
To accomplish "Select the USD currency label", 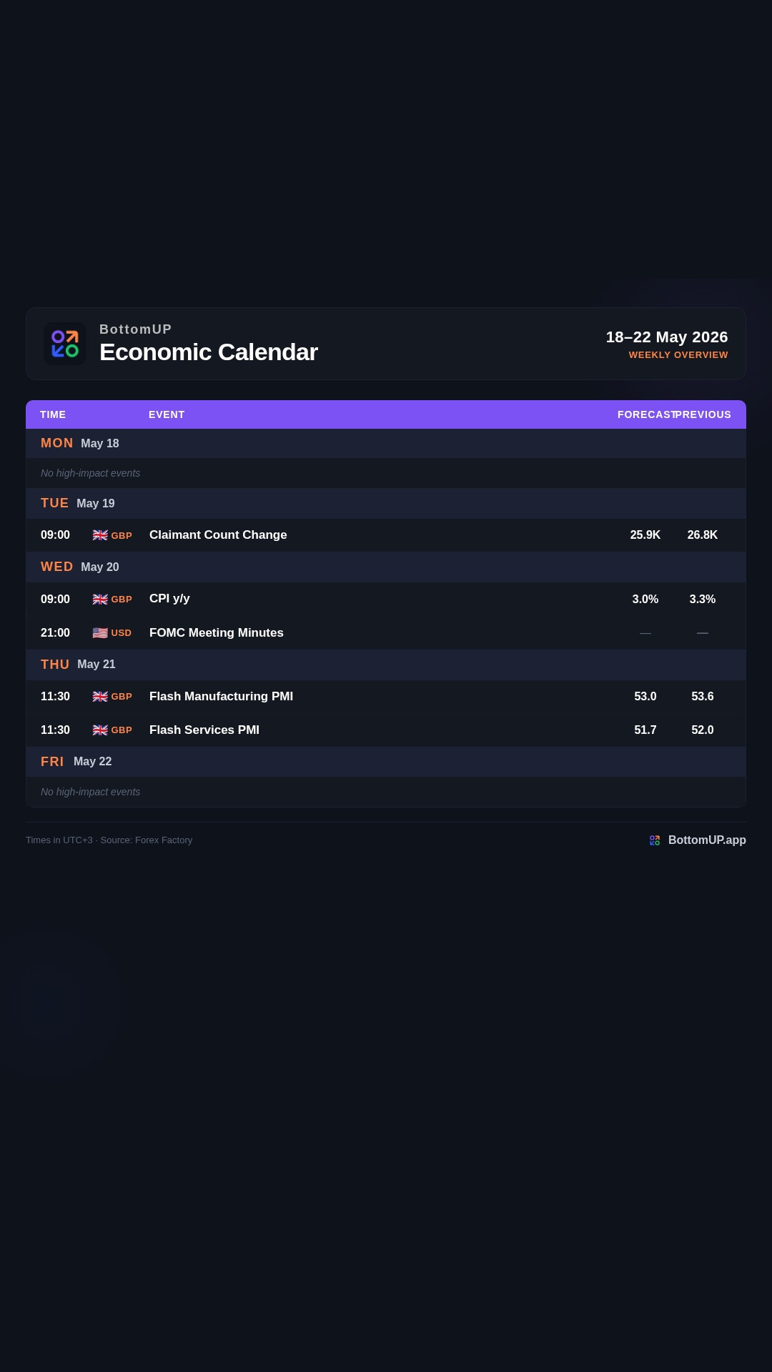I will pos(122,633).
